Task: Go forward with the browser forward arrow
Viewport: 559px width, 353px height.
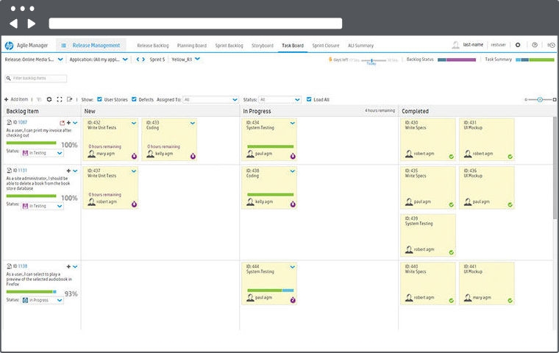Action: 32,24
